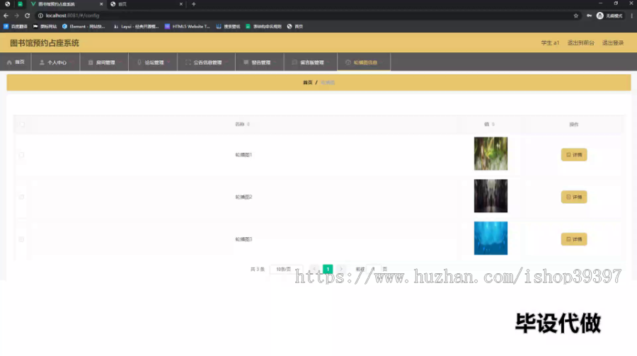Switch to the second 首页 browser tab
Screen dimensions: 637x356
pyautogui.click(x=147, y=4)
